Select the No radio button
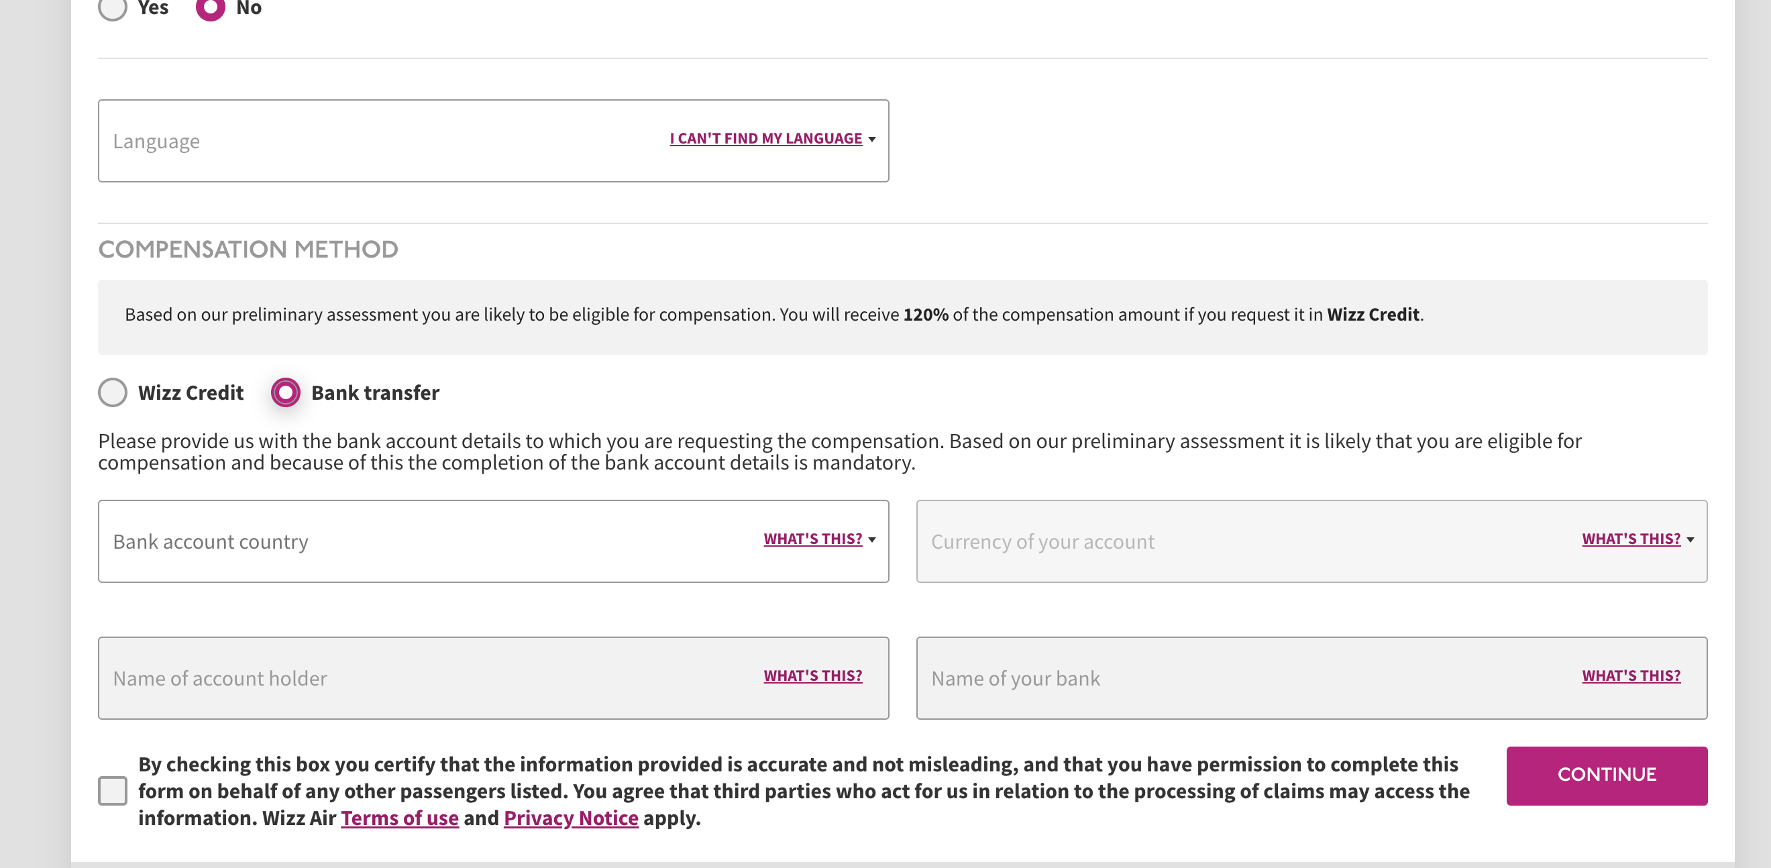The image size is (1771, 868). pyautogui.click(x=211, y=7)
